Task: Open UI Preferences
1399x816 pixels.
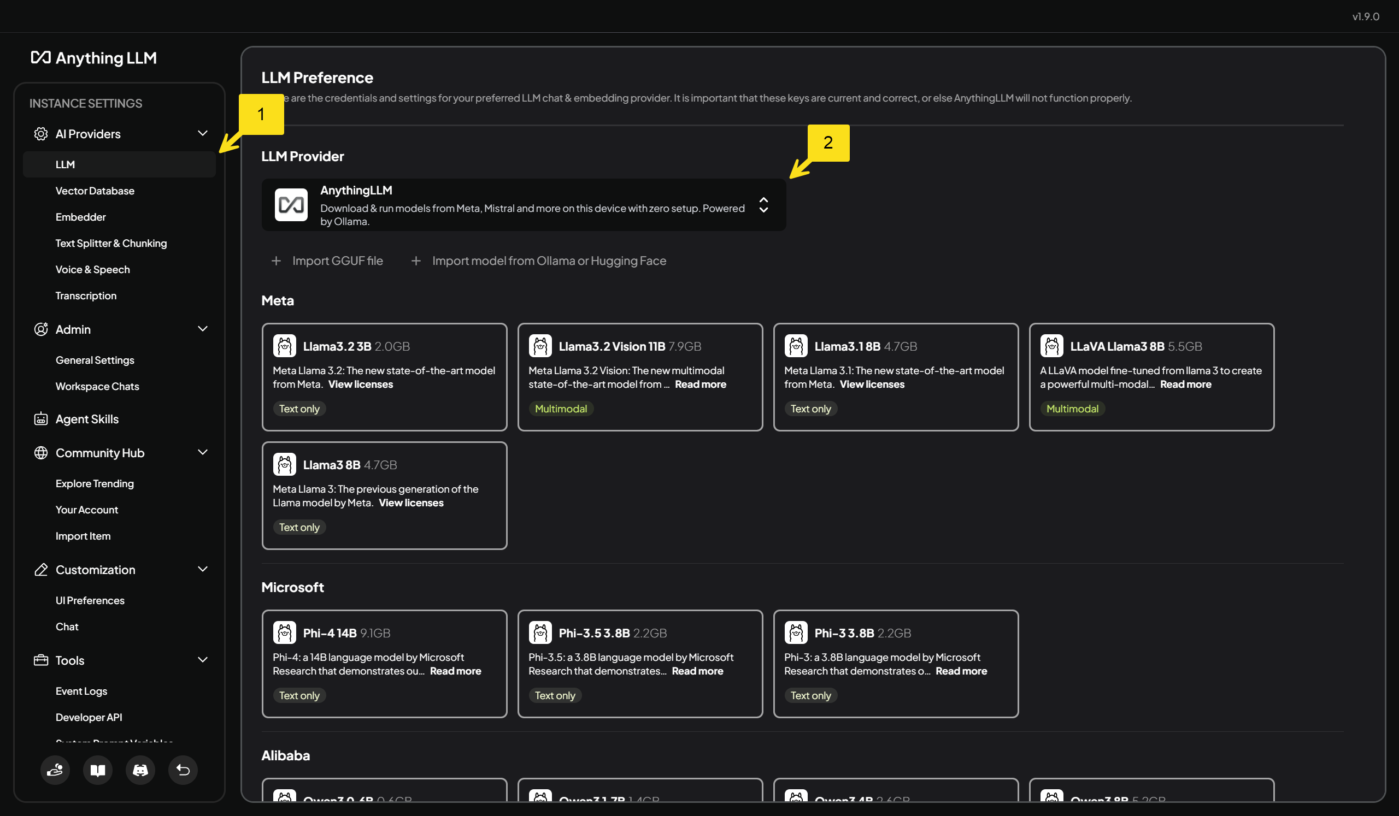Action: point(90,600)
